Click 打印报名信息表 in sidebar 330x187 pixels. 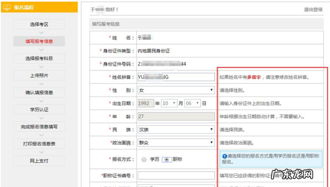[39, 143]
